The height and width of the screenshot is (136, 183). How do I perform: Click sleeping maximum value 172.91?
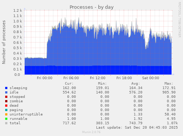pyautogui.click(x=169, y=88)
